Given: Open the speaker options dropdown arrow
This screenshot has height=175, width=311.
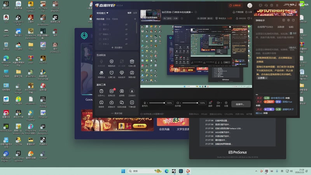Looking at the screenshot, I should 180,103.
